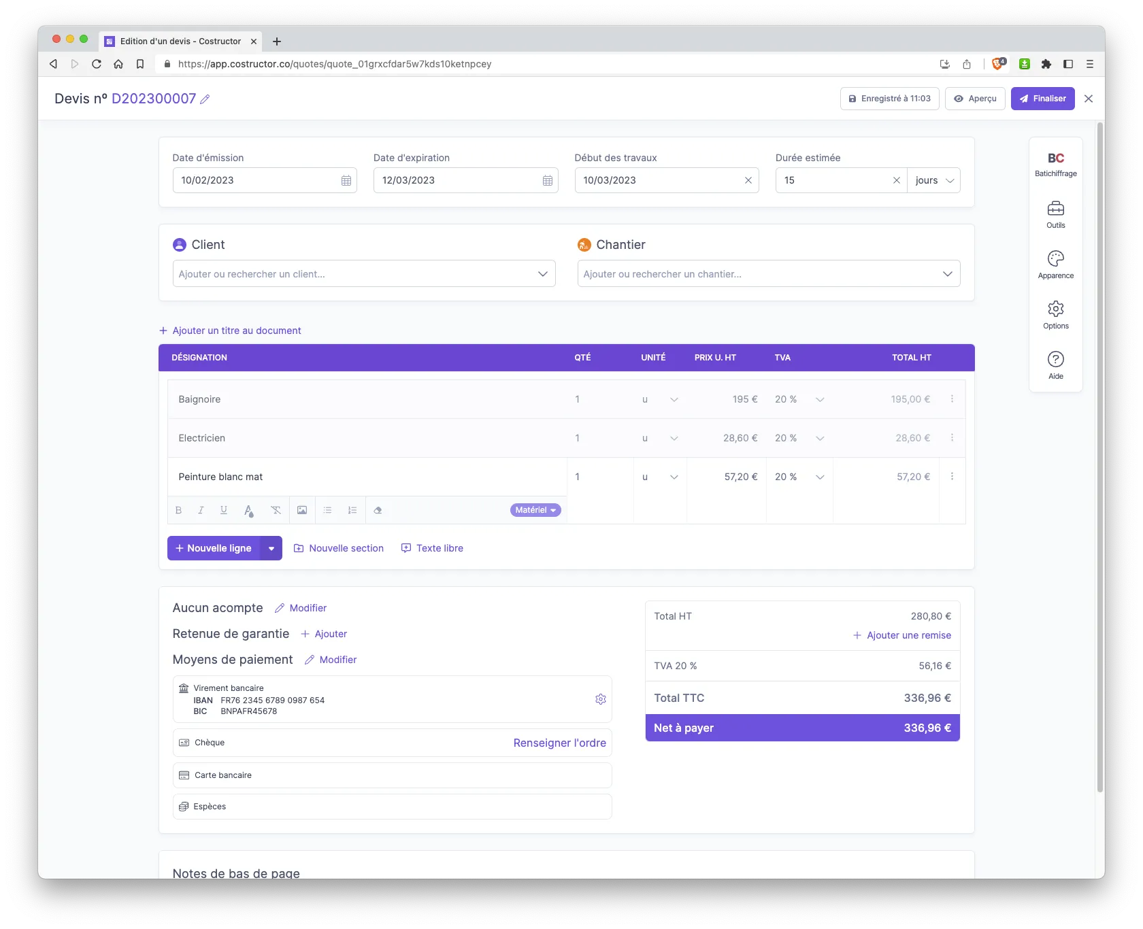The image size is (1143, 929).
Task: Expand Peinture blanc mat TVA dropdown
Action: 819,477
